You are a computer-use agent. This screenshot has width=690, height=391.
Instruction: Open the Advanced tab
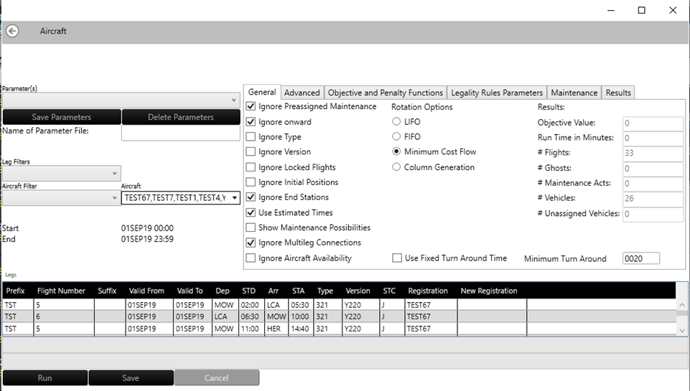[302, 93]
